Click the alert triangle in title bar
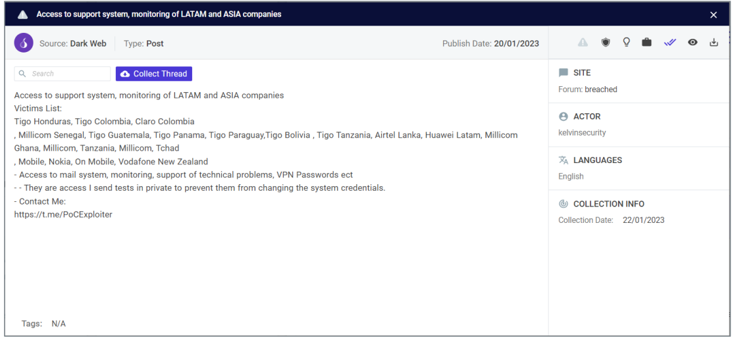The image size is (734, 338). tap(22, 14)
